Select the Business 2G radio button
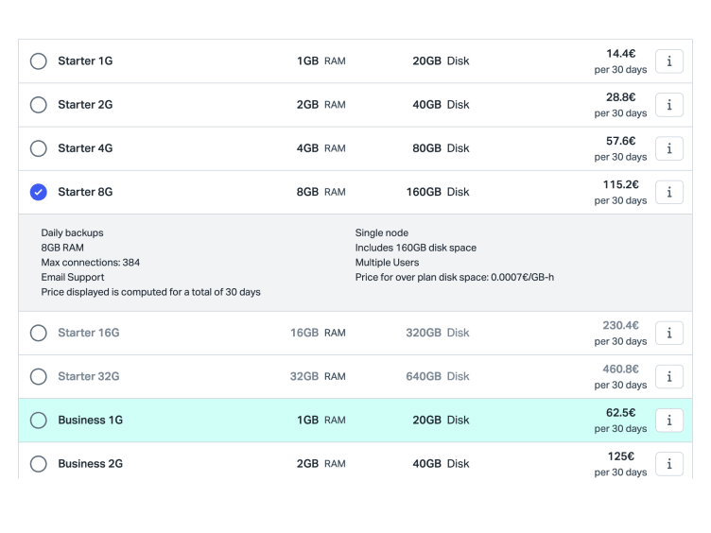711x533 pixels. pyautogui.click(x=39, y=464)
